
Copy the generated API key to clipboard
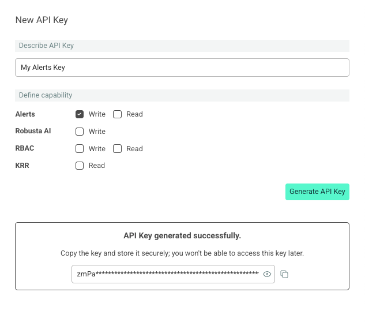coord(284,274)
